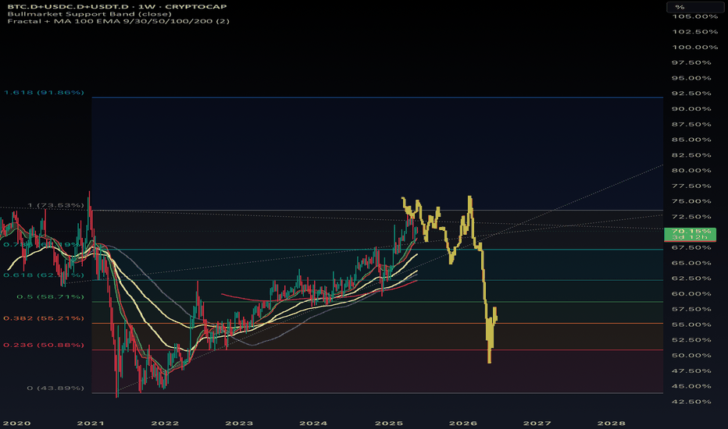The height and width of the screenshot is (429, 728).
Task: Click 42.50% on the price axis
Action: pyautogui.click(x=692, y=402)
